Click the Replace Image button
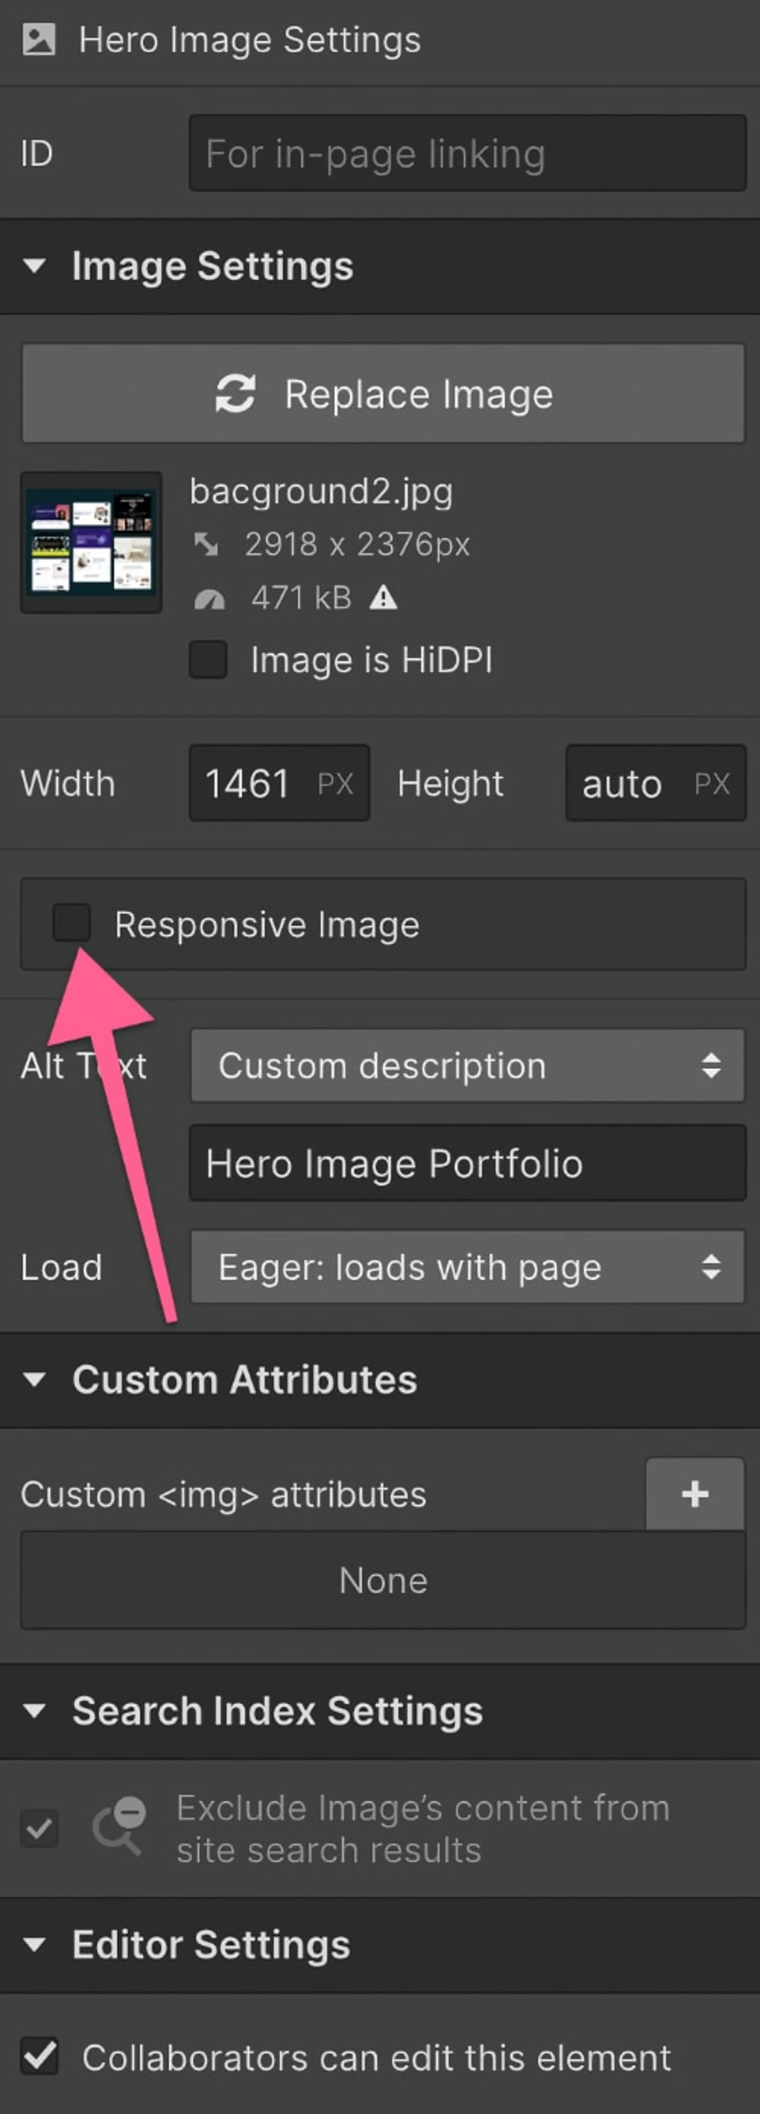Viewport: 760px width, 2114px height. 383,394
